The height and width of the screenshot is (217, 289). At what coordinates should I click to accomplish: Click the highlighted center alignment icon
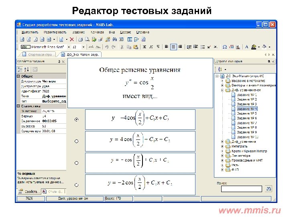173,47
